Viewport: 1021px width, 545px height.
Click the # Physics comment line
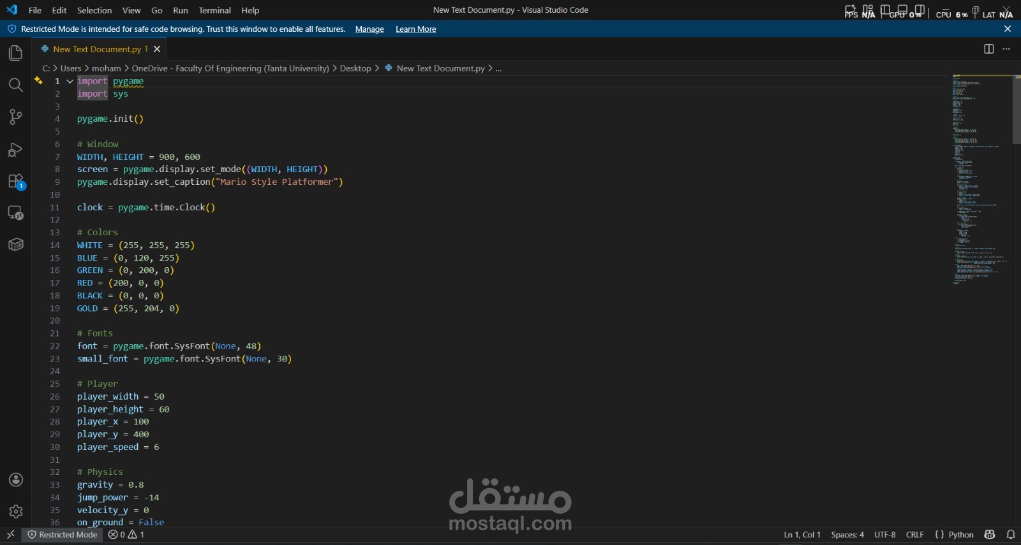point(100,472)
